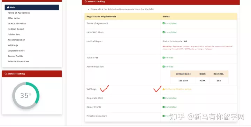The width and height of the screenshot is (251, 127).
Task: Click 'Status' column header
Action: 166,17
